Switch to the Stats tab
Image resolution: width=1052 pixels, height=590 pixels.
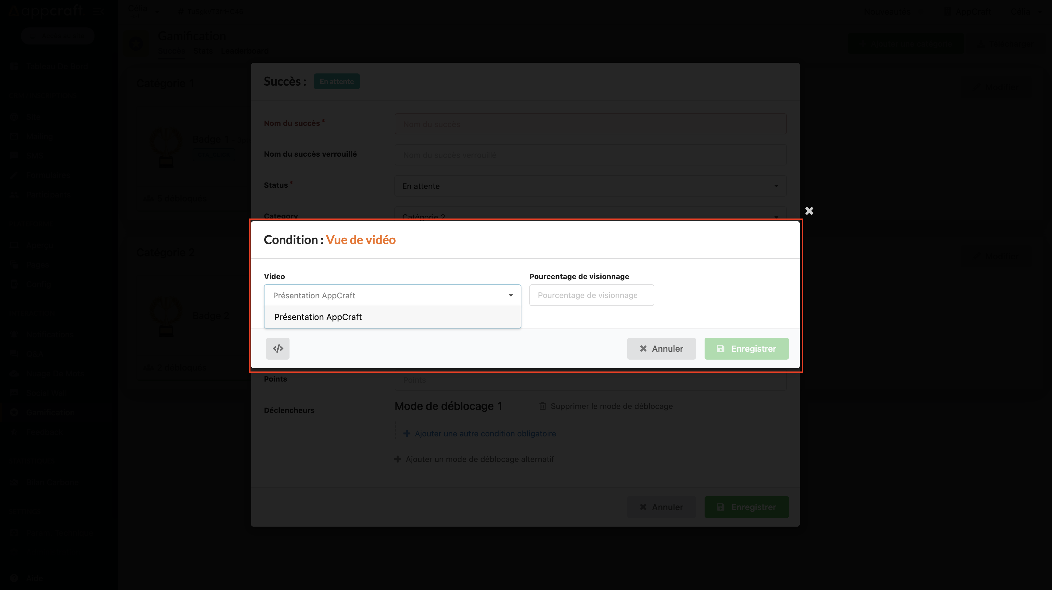coord(203,51)
